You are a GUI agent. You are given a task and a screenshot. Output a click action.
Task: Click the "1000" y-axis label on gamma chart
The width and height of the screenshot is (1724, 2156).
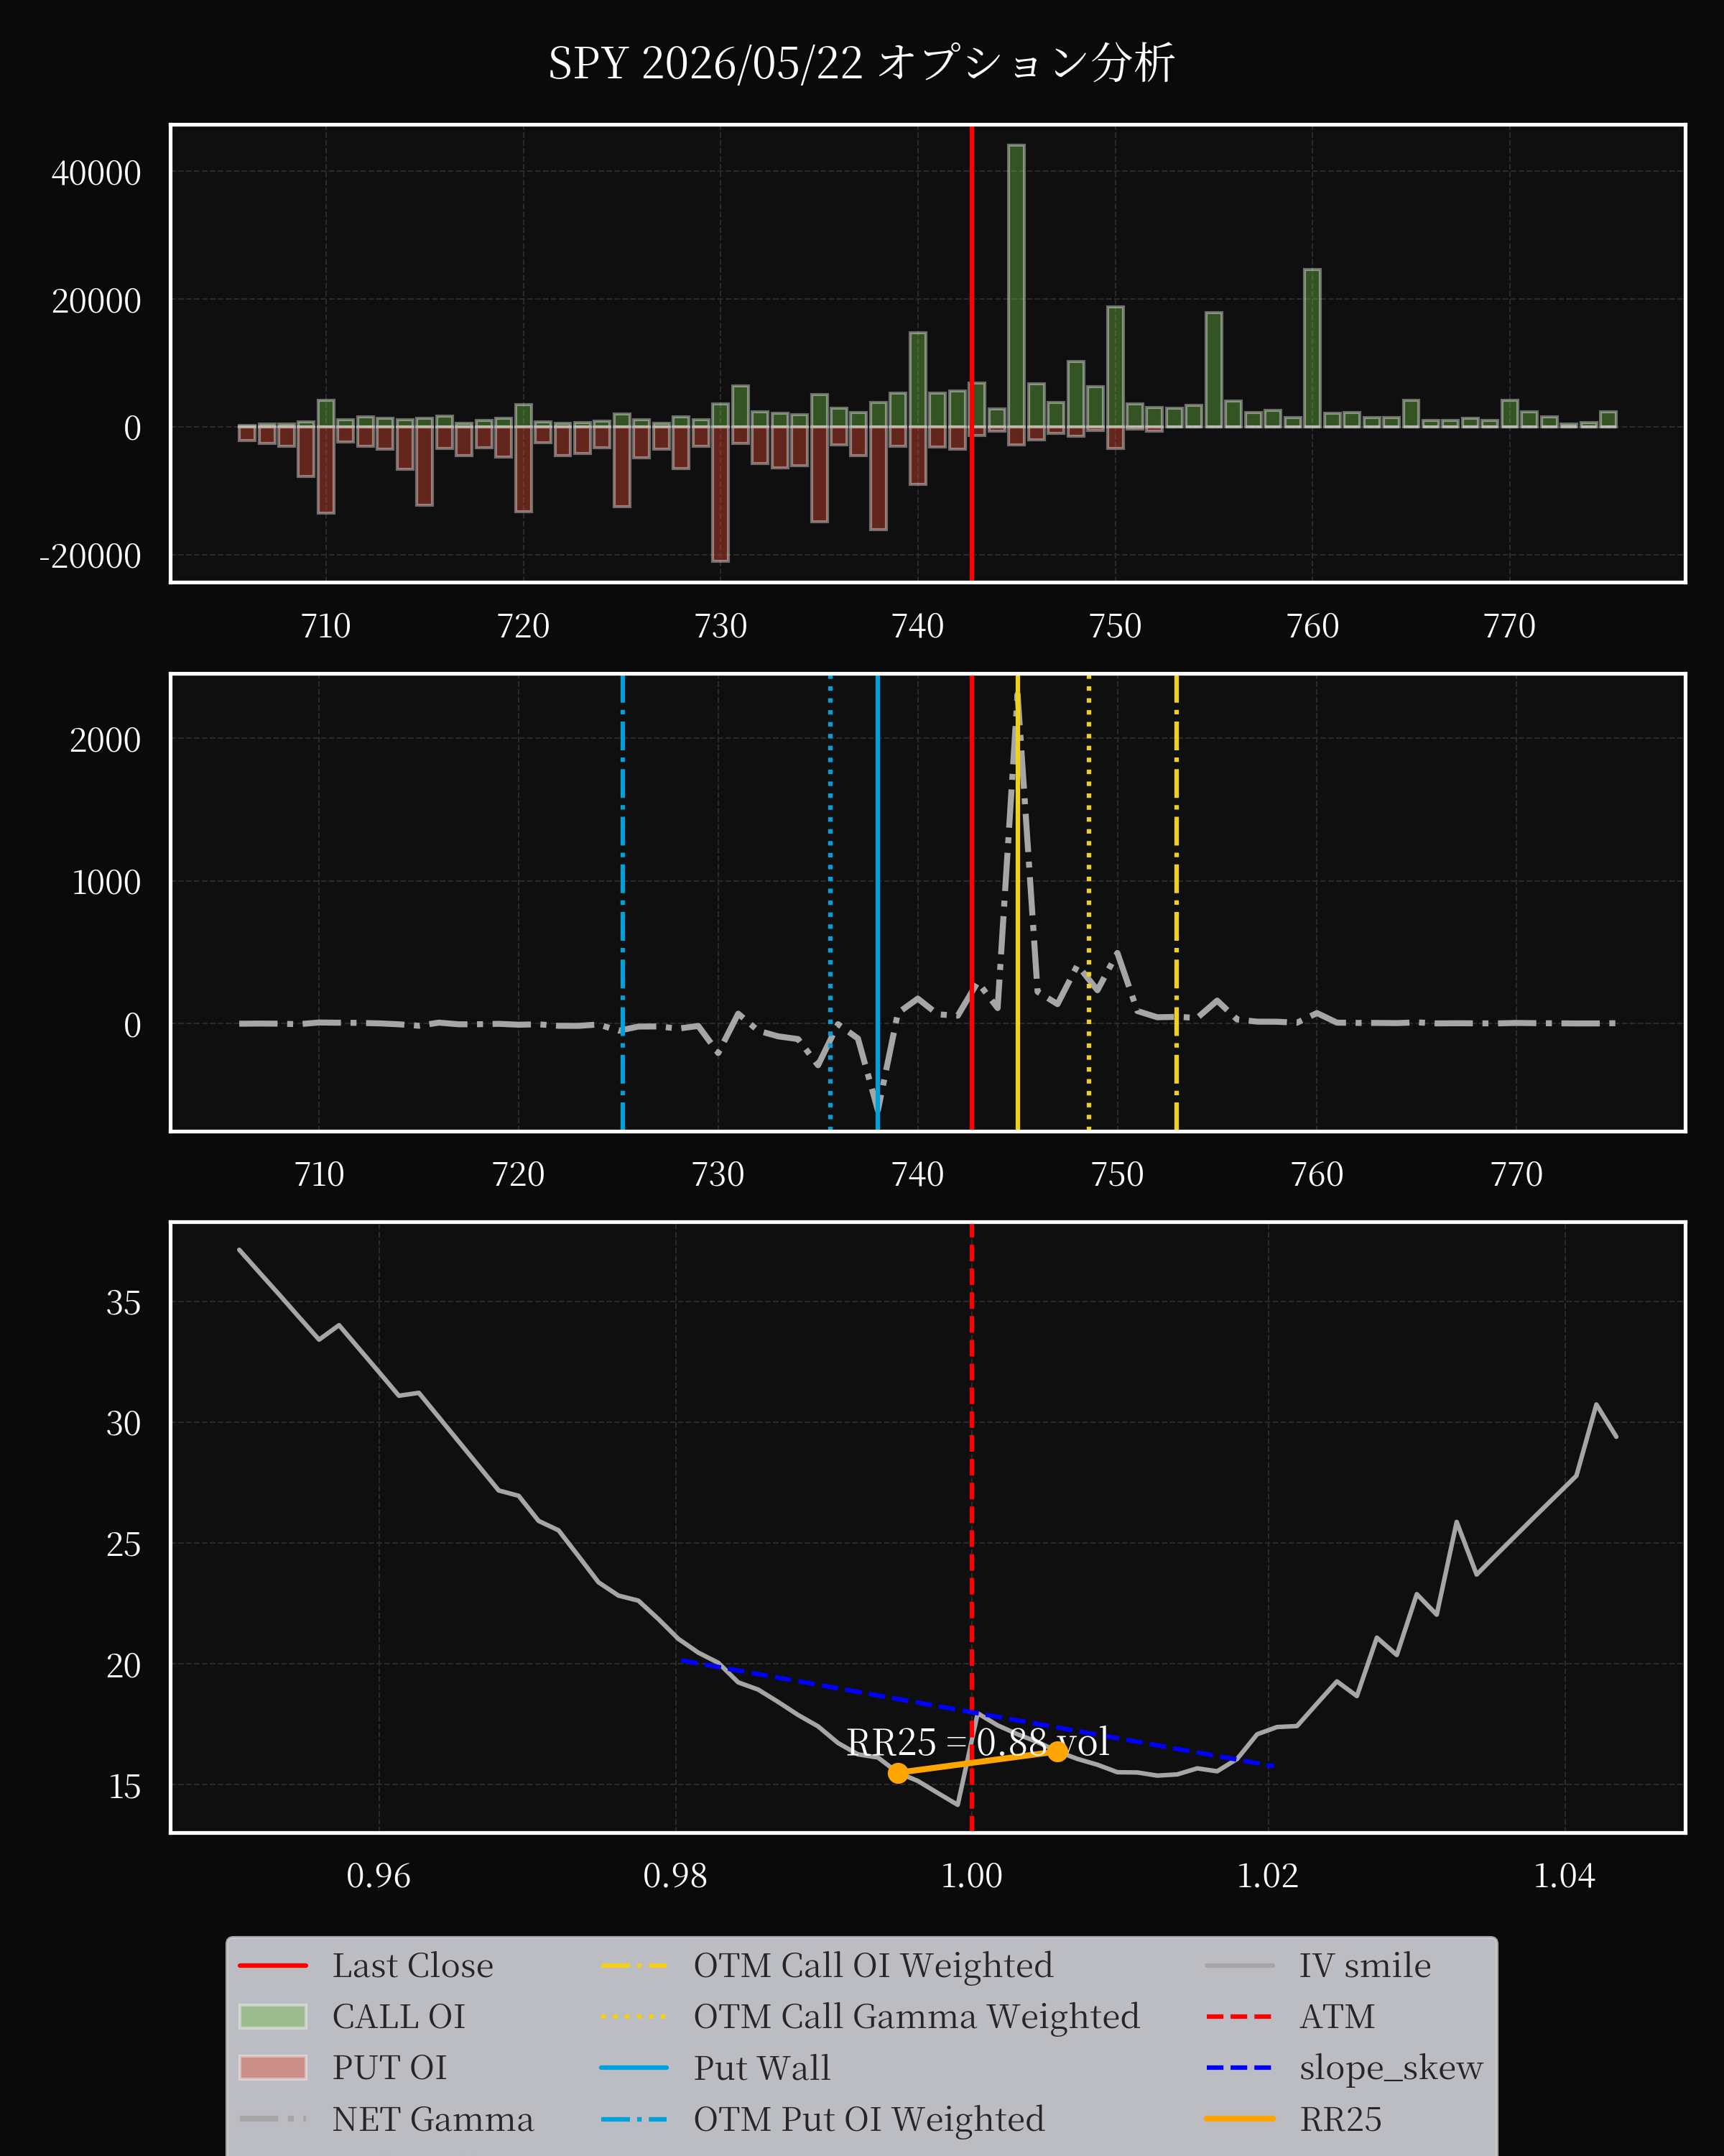pos(105,882)
